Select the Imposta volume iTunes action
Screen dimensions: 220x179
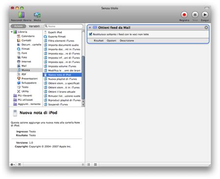(x=62, y=66)
